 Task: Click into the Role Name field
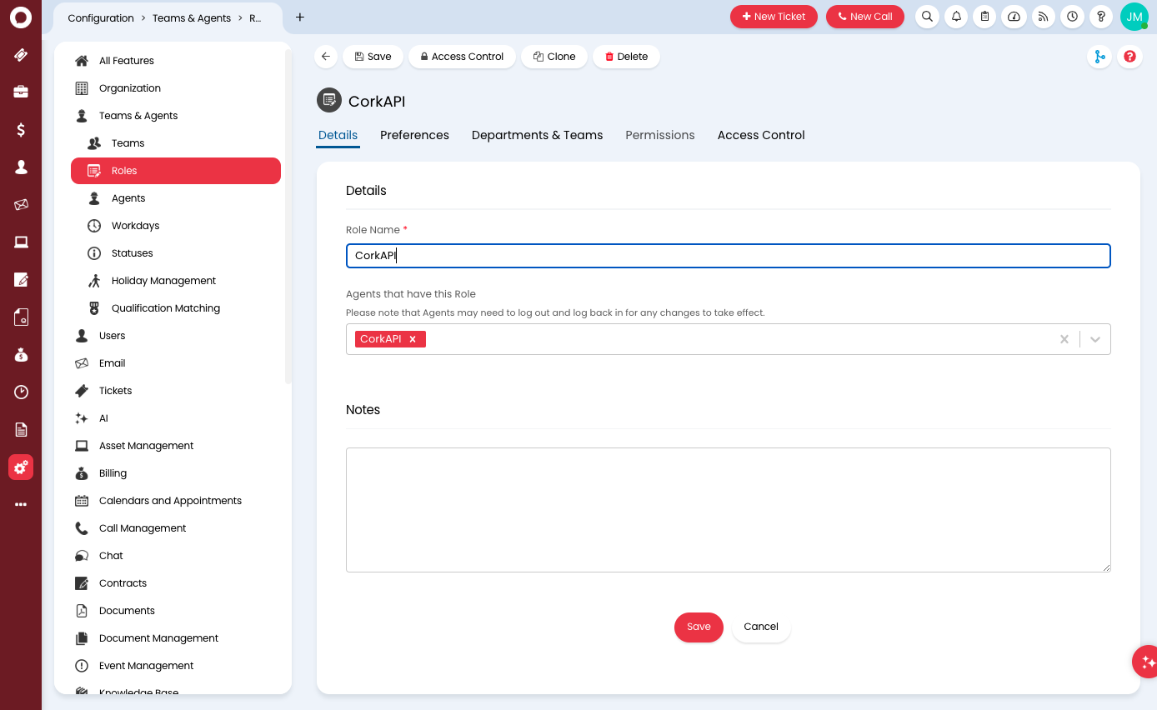[729, 256]
